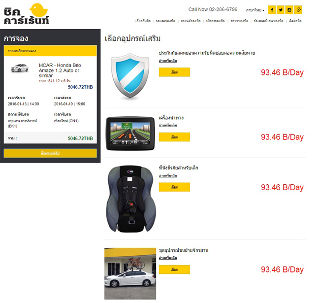Open the จองรถของชิค menu item
This screenshot has height=303, width=315.
(165, 21)
